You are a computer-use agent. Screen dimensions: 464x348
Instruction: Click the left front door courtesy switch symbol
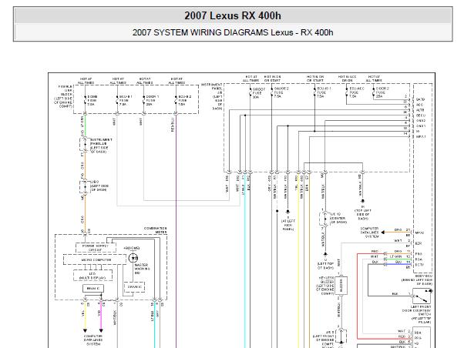[422, 296]
